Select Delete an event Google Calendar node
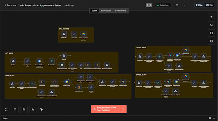The width and height of the screenshot is (218, 121). tap(176, 82)
